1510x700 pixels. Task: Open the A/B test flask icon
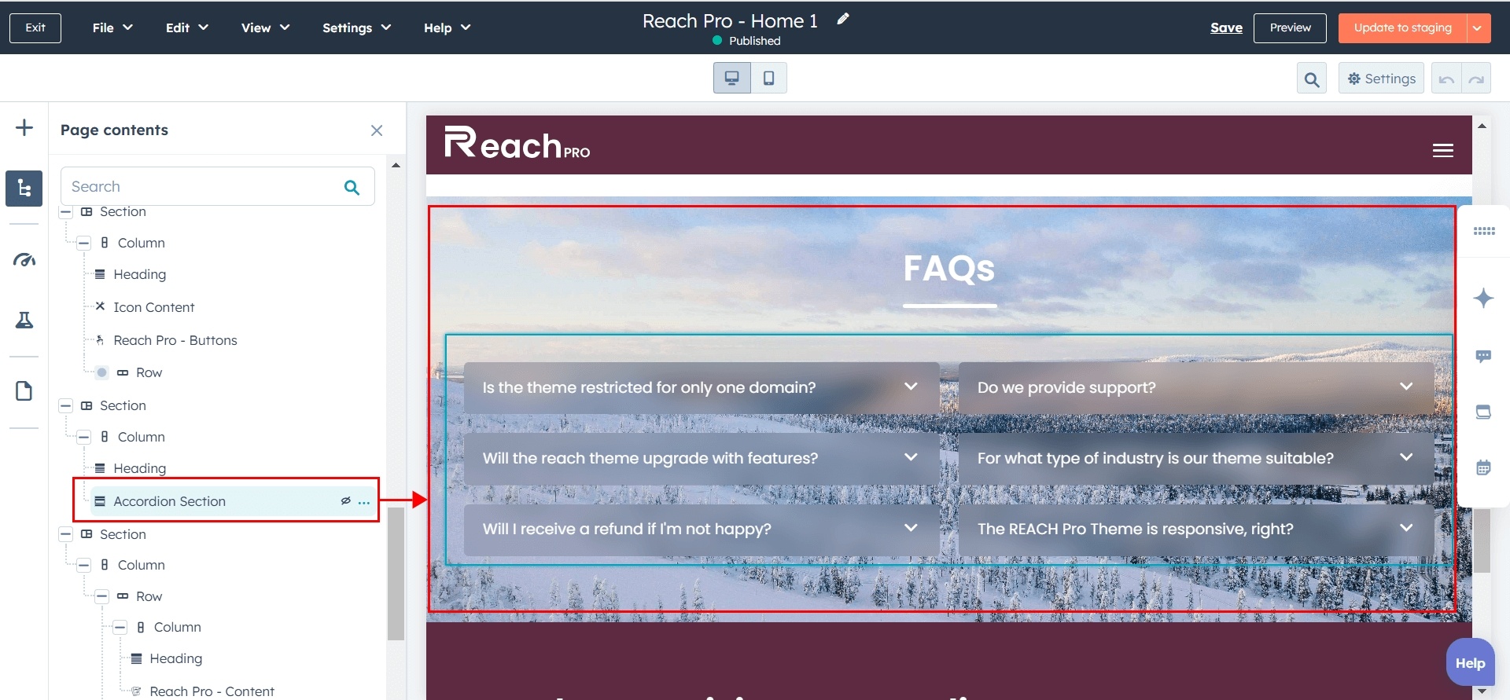pyautogui.click(x=24, y=320)
